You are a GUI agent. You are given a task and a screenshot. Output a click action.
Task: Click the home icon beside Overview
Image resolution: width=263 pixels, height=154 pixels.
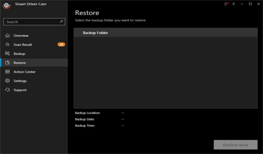[7, 35]
